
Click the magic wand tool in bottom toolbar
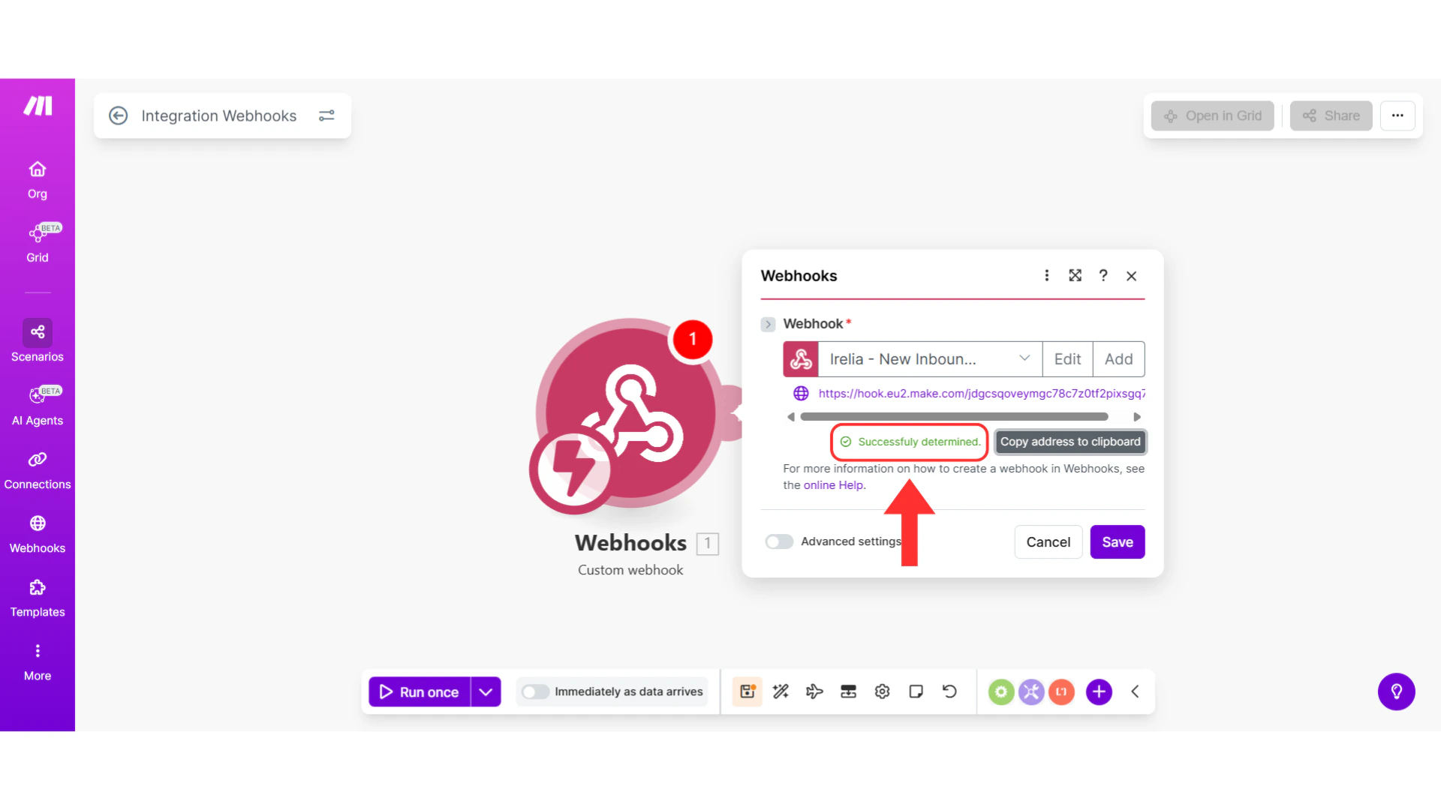(781, 691)
